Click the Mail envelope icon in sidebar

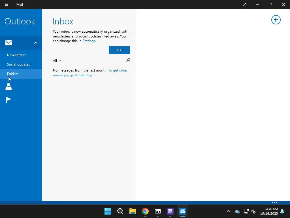(x=8, y=43)
